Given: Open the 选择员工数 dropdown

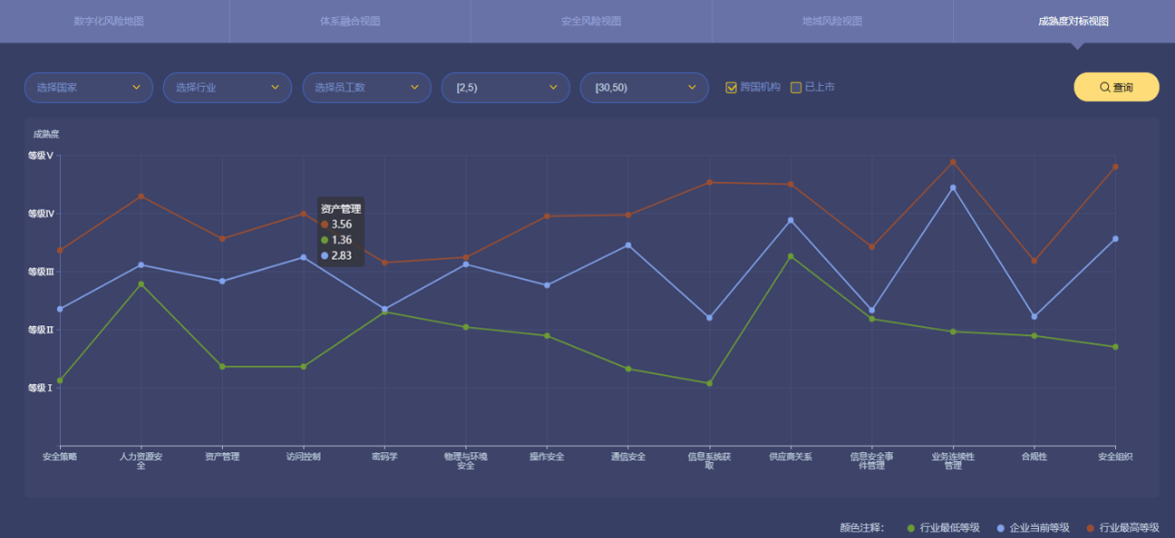Looking at the screenshot, I should pos(366,88).
